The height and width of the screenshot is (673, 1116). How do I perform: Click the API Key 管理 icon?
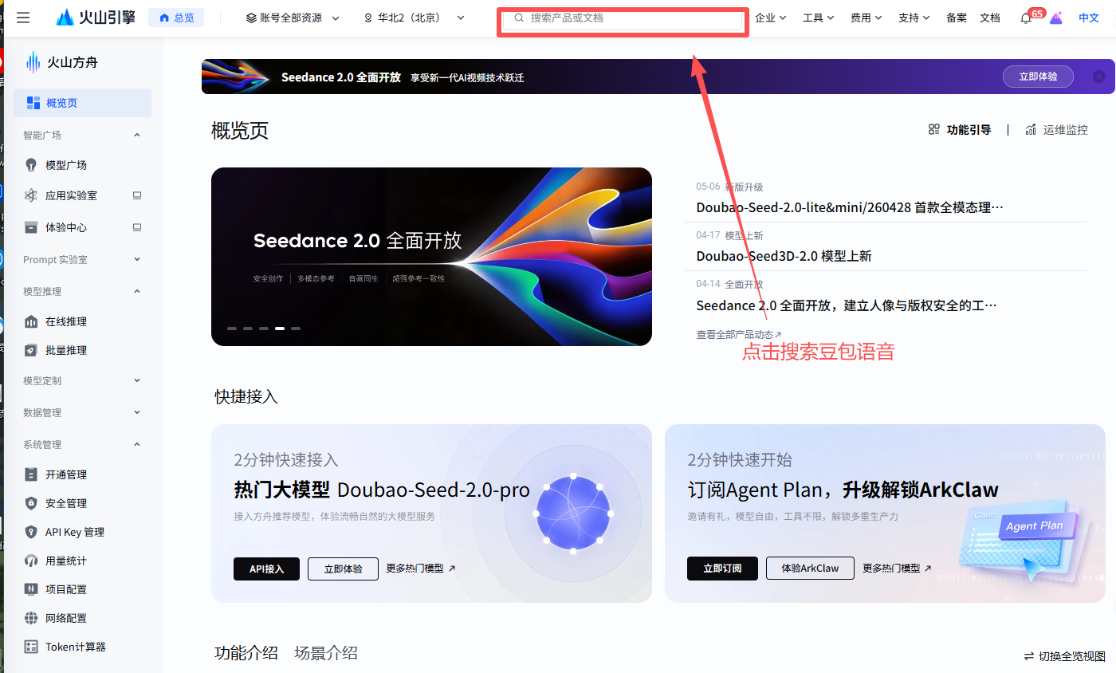(31, 532)
